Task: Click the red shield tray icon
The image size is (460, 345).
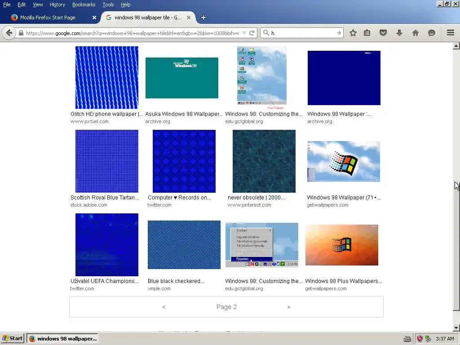Action: coord(420,339)
